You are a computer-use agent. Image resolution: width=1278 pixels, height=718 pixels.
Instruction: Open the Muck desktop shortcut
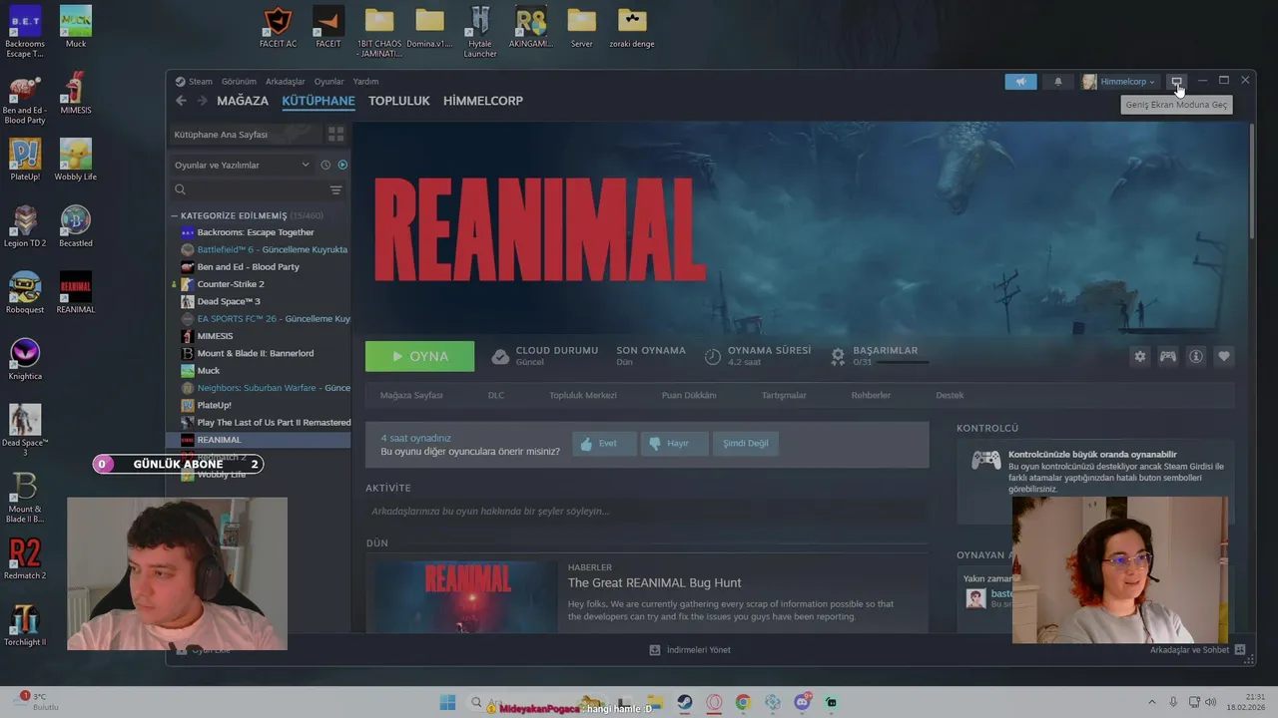point(76,27)
